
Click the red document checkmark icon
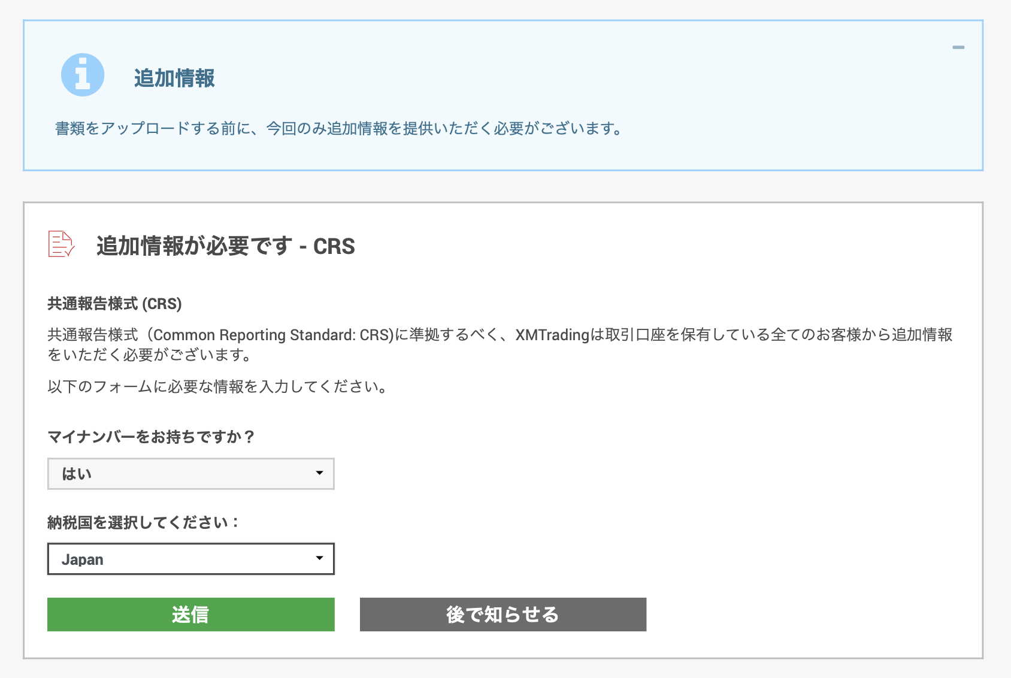[61, 244]
